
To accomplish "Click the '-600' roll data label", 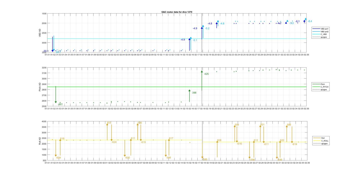I will 127,158.
